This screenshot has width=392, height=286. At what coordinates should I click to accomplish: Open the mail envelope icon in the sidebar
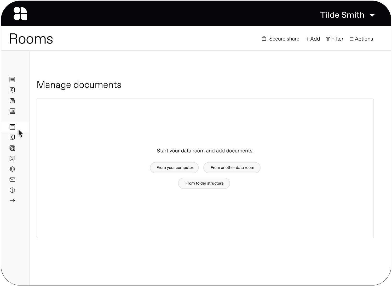coord(12,179)
